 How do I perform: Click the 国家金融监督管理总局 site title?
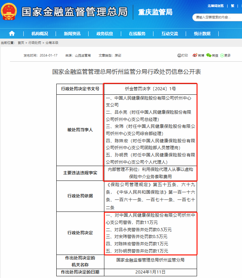pos(74,12)
